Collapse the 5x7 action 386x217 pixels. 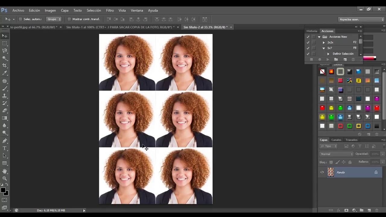point(324,48)
